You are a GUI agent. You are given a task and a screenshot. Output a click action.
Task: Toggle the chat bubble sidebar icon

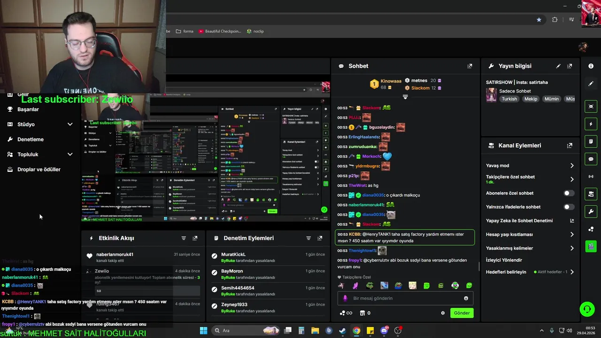click(x=591, y=159)
